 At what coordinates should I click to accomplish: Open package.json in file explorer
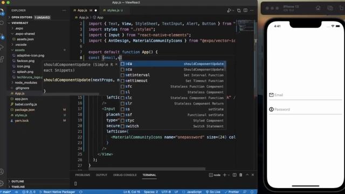tap(25, 109)
